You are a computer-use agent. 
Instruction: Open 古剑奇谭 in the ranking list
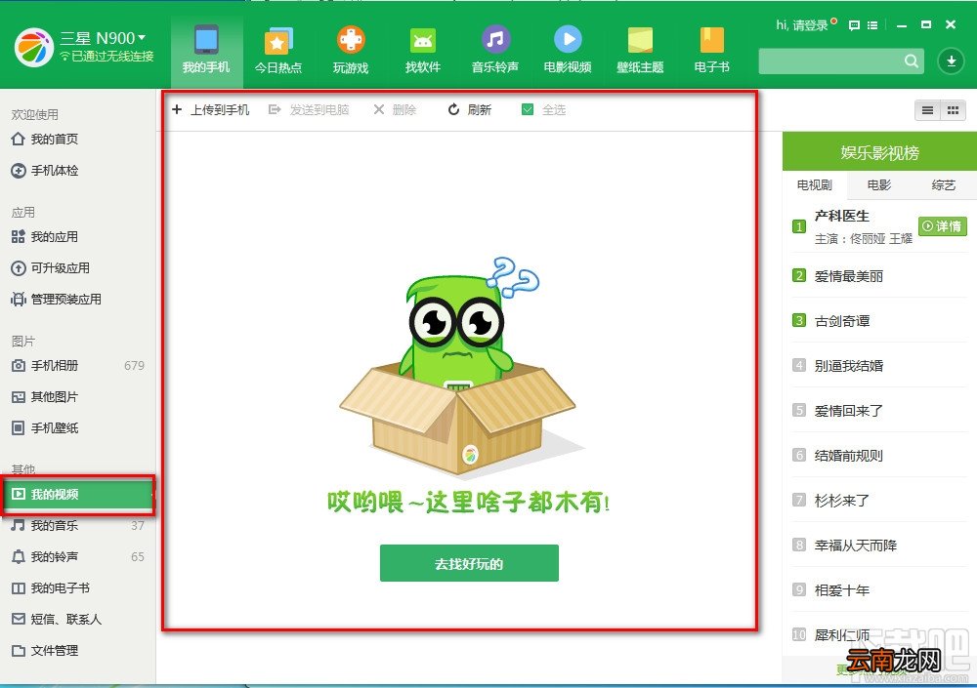click(842, 321)
